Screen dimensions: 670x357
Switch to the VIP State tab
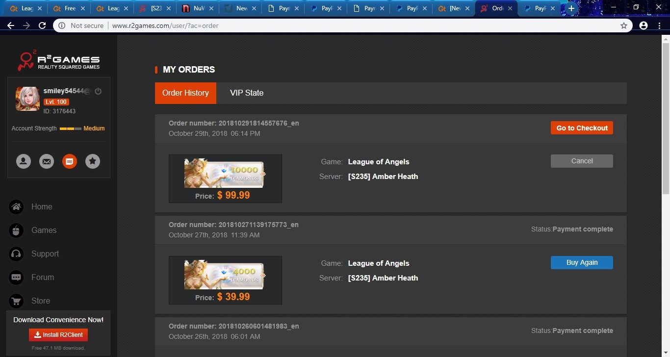click(x=247, y=93)
